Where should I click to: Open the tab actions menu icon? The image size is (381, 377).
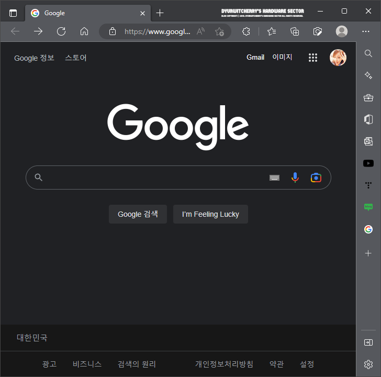(x=13, y=13)
